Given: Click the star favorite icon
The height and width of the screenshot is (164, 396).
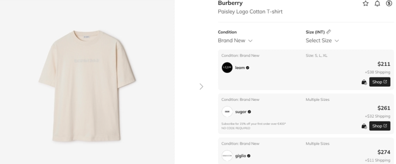Looking at the screenshot, I should click(x=365, y=4).
